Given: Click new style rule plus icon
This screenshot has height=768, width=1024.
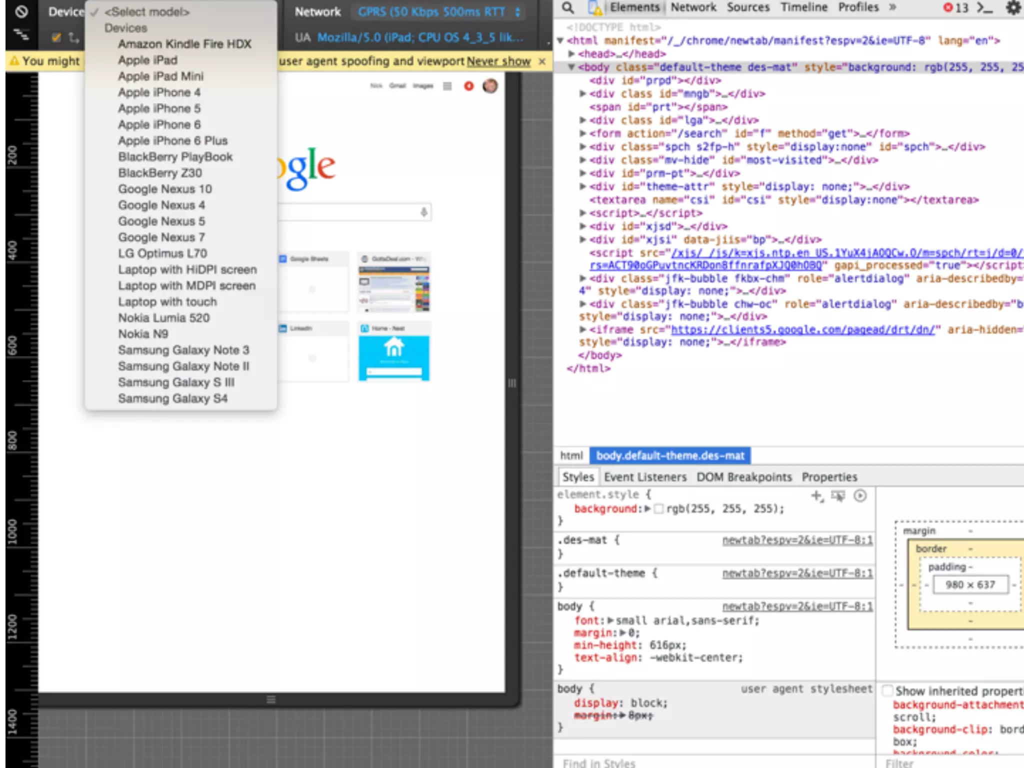Looking at the screenshot, I should click(x=816, y=495).
